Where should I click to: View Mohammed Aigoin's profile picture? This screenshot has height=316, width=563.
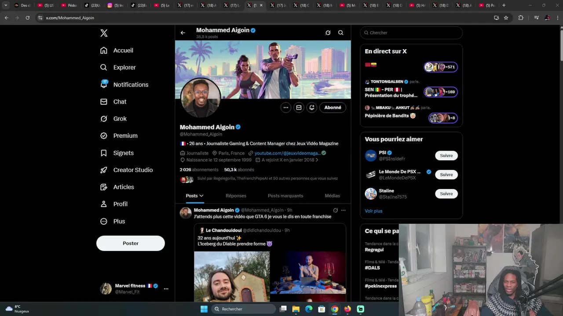[201, 97]
